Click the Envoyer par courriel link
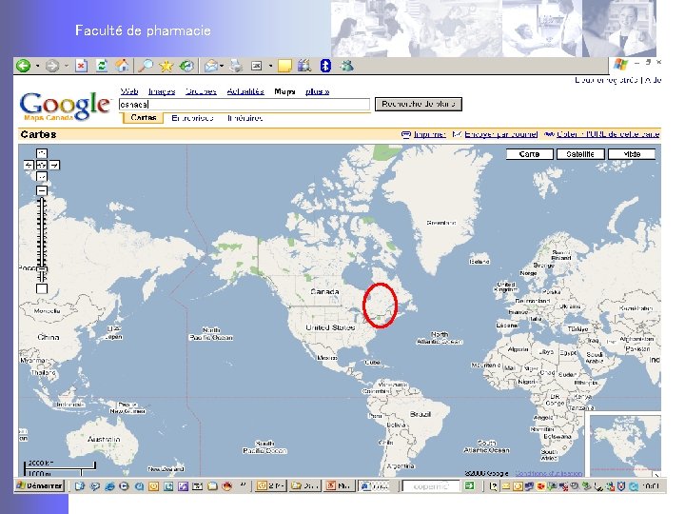685x514 pixels. [x=500, y=134]
